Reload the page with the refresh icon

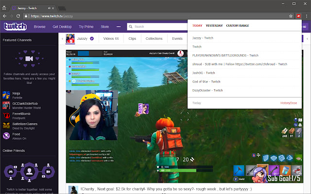click(x=18, y=16)
